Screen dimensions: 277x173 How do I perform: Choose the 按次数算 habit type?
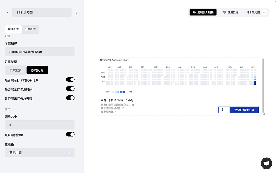[x=16, y=70]
